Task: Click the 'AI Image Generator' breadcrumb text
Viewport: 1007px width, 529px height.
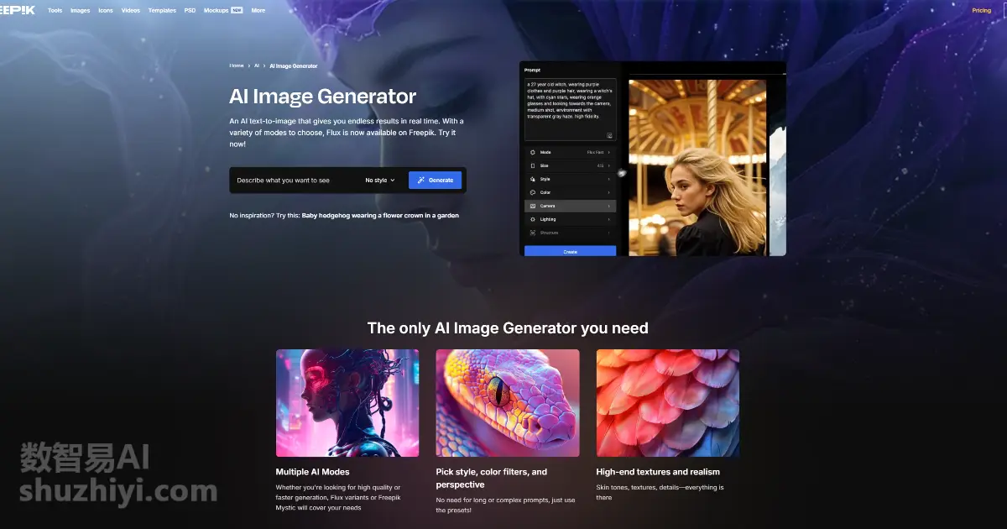Action: (294, 65)
